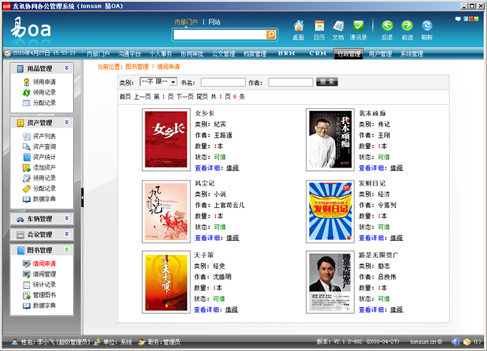This screenshot has height=351, width=487.
Task: Click the 图书管理 breadcrumb link
Action: (137, 67)
